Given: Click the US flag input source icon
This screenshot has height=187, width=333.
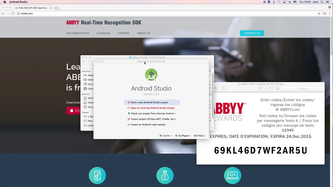Looking at the screenshot, I should [x=295, y=2].
